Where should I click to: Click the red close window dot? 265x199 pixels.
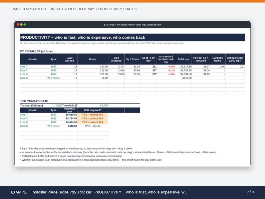[18, 24]
